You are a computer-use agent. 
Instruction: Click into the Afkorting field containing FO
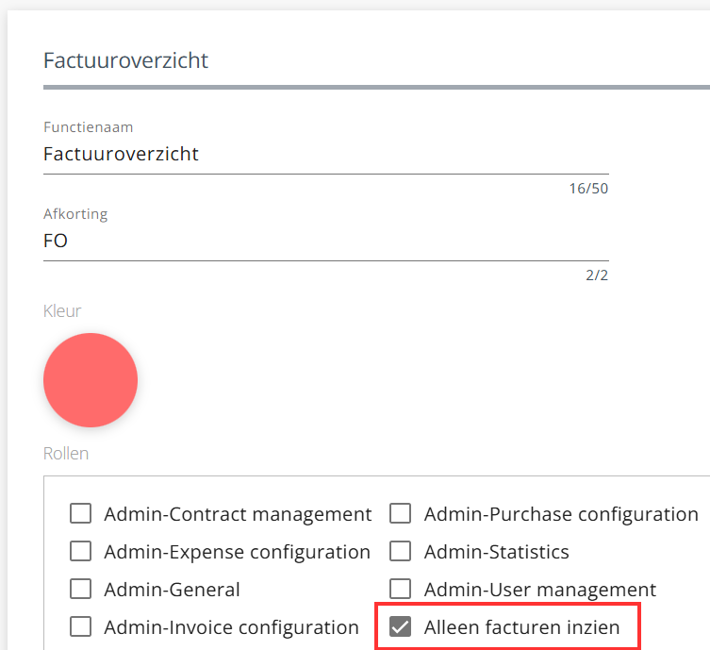[x=325, y=242]
